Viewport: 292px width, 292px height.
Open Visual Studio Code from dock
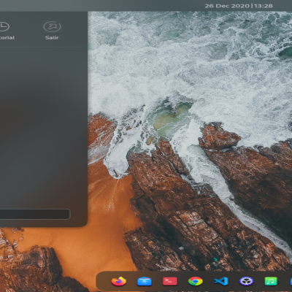coord(221,281)
